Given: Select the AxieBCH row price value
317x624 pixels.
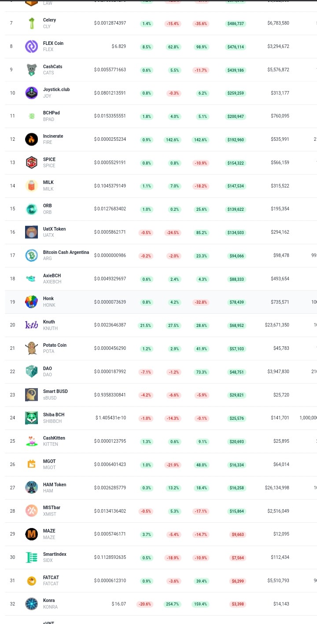Looking at the screenshot, I should point(110,279).
